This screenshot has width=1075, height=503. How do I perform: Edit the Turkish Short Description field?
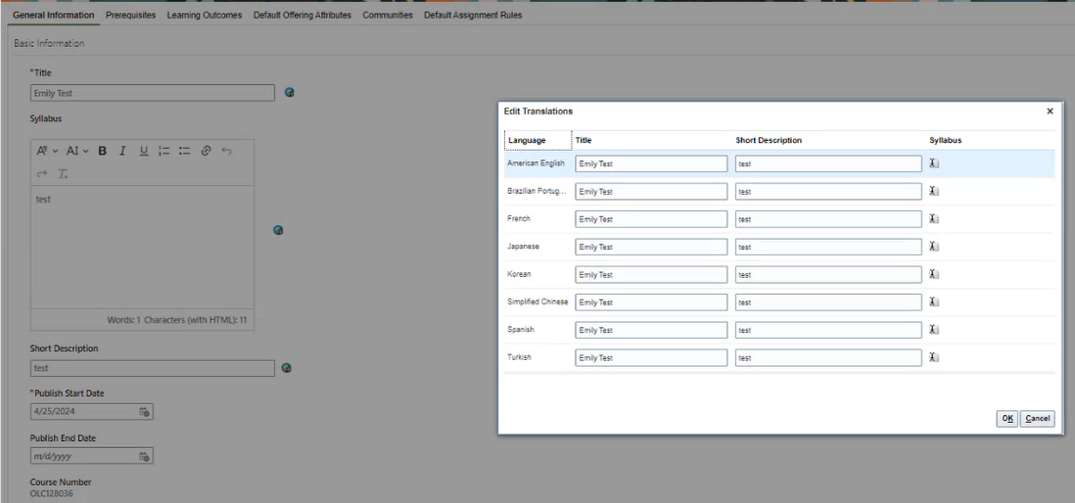tap(828, 358)
